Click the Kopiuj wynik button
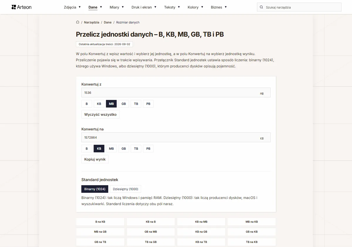 coord(95,159)
